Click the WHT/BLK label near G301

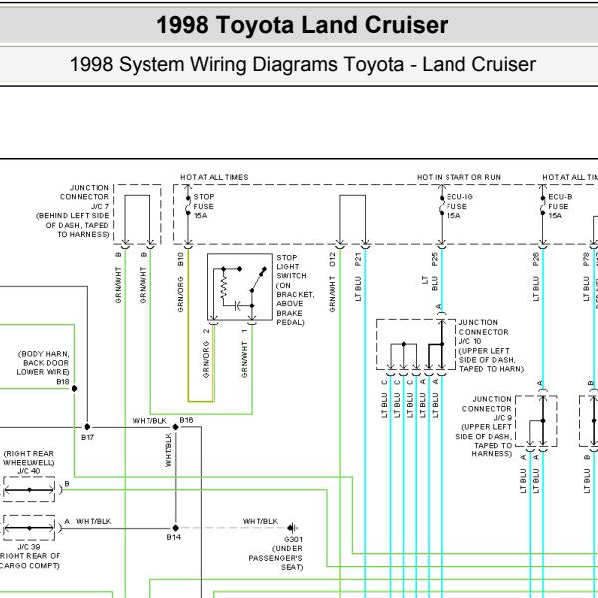tap(260, 521)
